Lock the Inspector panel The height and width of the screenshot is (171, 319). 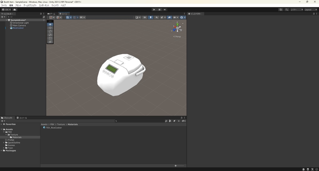click(313, 14)
